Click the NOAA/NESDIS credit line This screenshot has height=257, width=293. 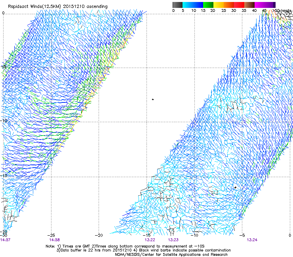pyautogui.click(x=171, y=254)
